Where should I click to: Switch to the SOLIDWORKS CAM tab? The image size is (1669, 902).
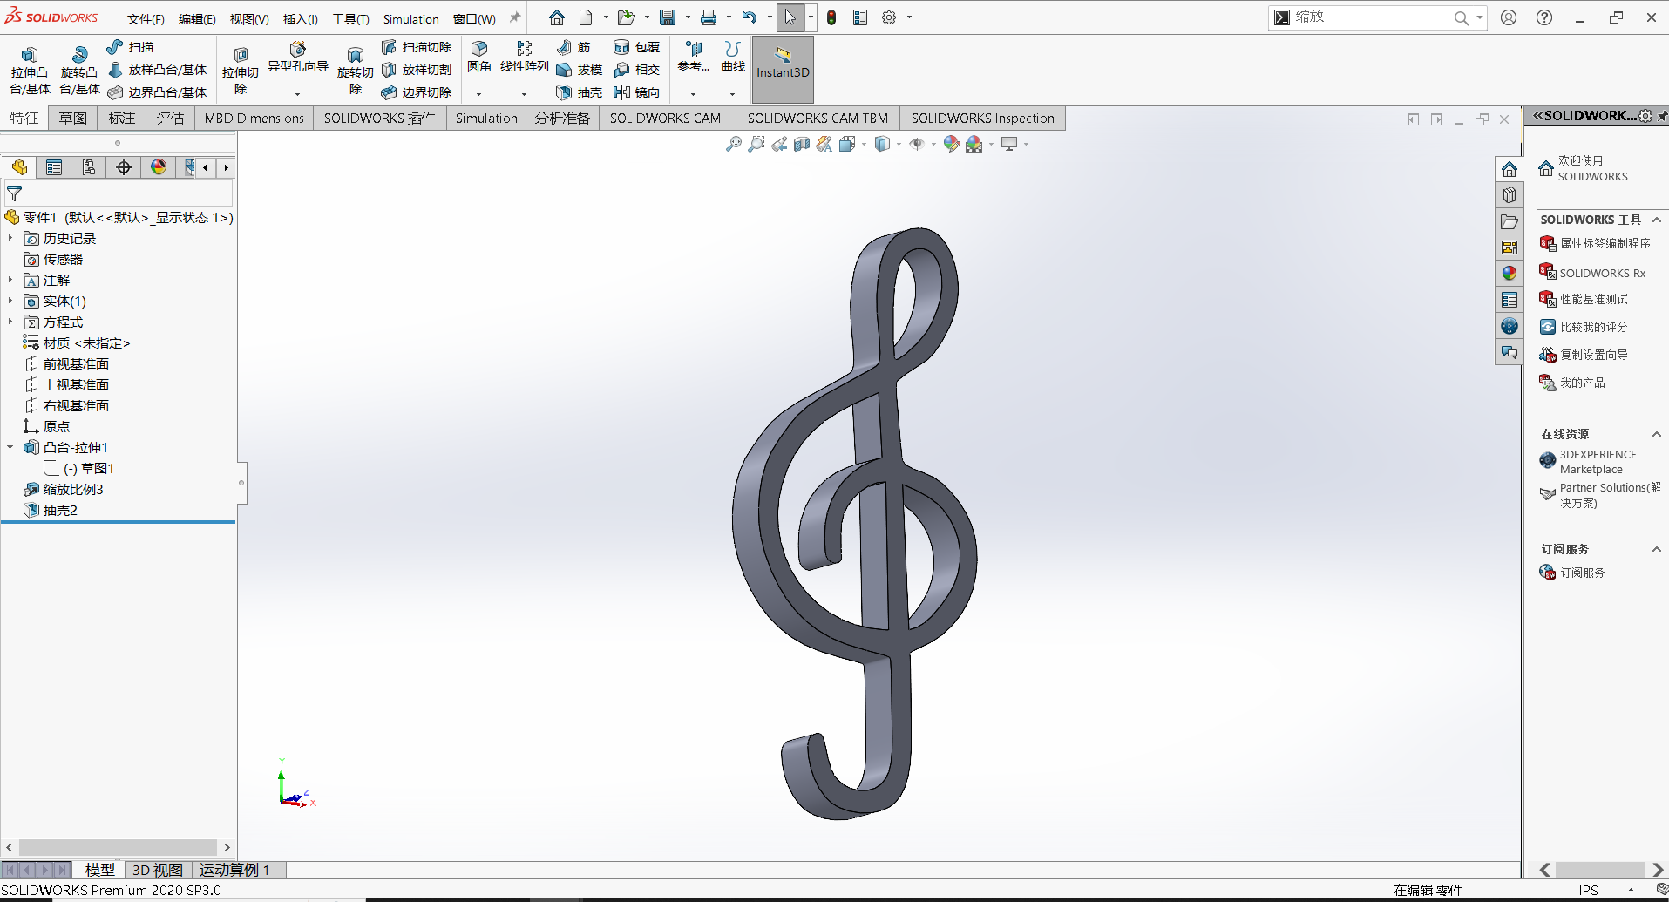click(665, 118)
